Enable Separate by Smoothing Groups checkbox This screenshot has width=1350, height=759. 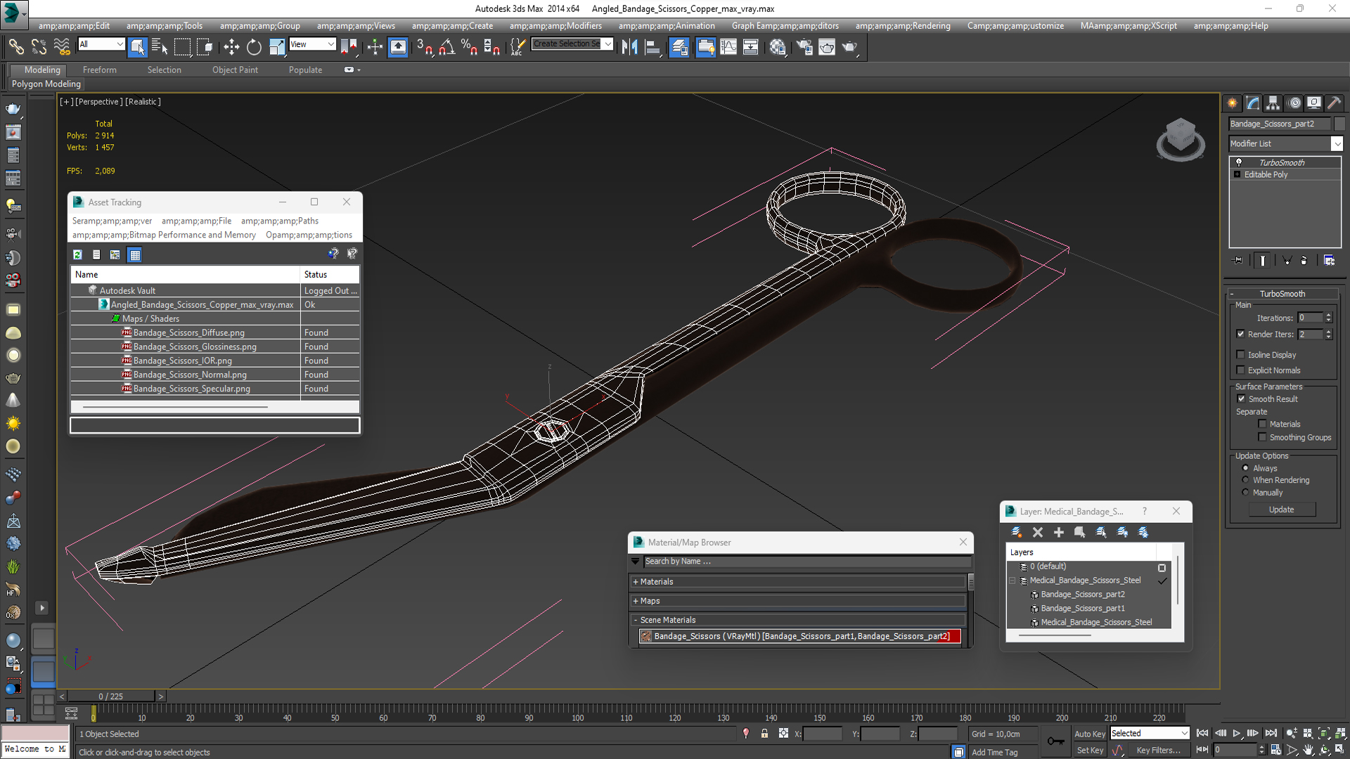click(x=1262, y=437)
